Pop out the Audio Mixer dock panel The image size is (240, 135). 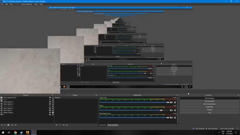(x=177, y=95)
